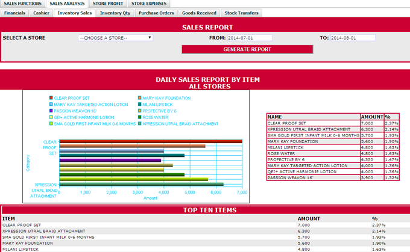Viewport: 410px width, 252px height.
Task: Click the GENERATE REPORT button
Action: point(247,49)
